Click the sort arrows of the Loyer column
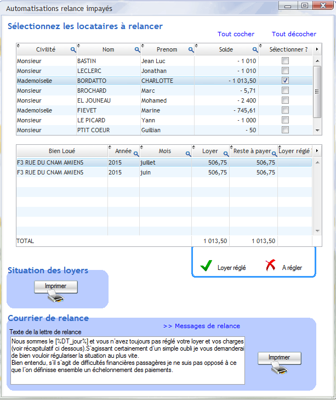Viewport: 336px width, 400px height. (x=193, y=147)
